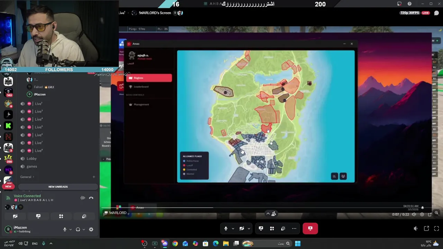Open soundboard in voice panel
Image resolution: width=443 pixels, height=249 pixels.
pos(84,216)
